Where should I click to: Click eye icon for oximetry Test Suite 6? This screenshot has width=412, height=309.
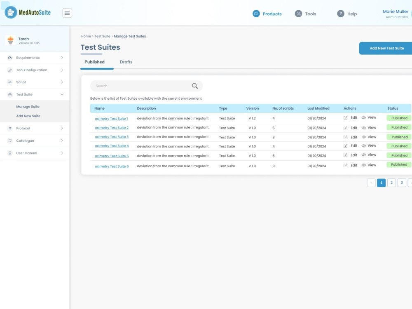364,165
